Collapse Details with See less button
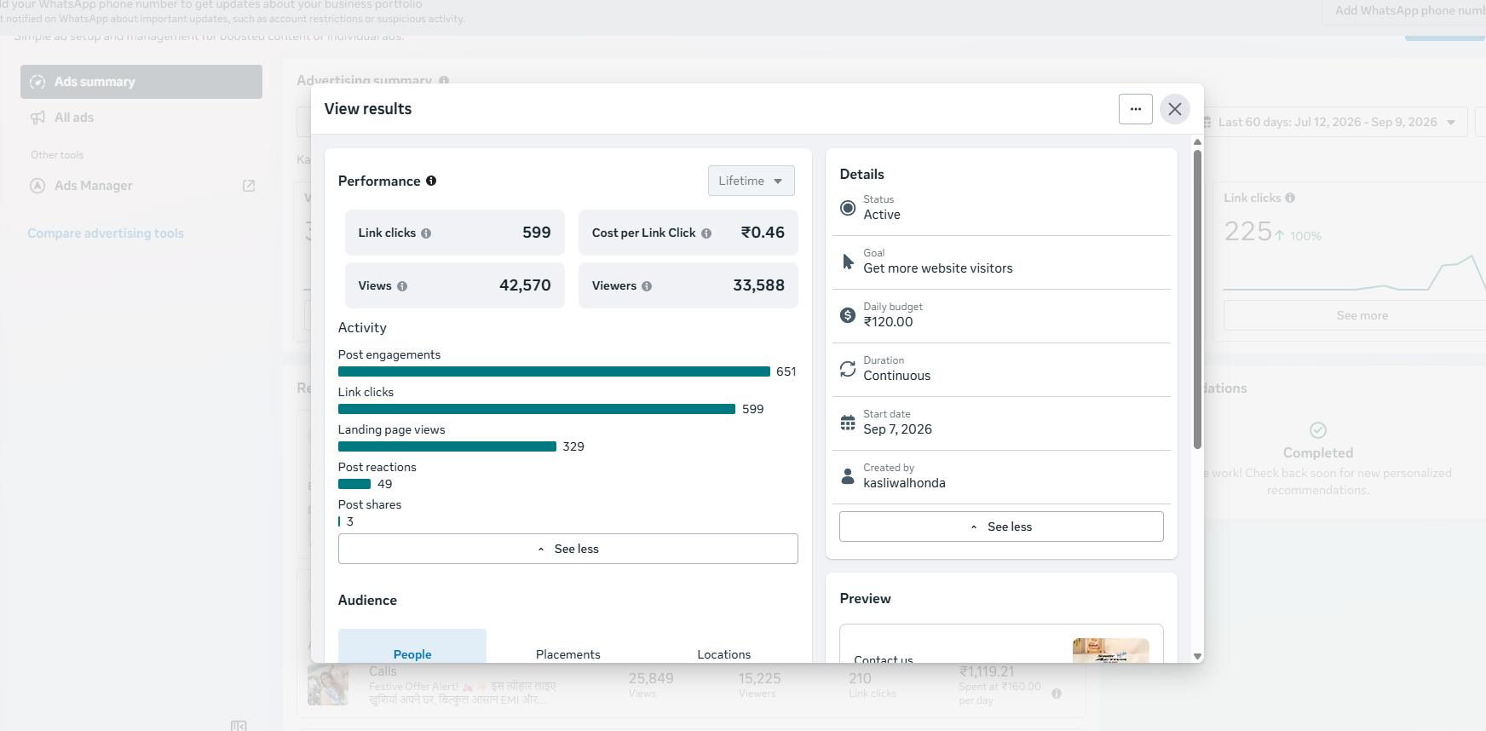Viewport: 1486px width, 731px height. (x=1001, y=527)
